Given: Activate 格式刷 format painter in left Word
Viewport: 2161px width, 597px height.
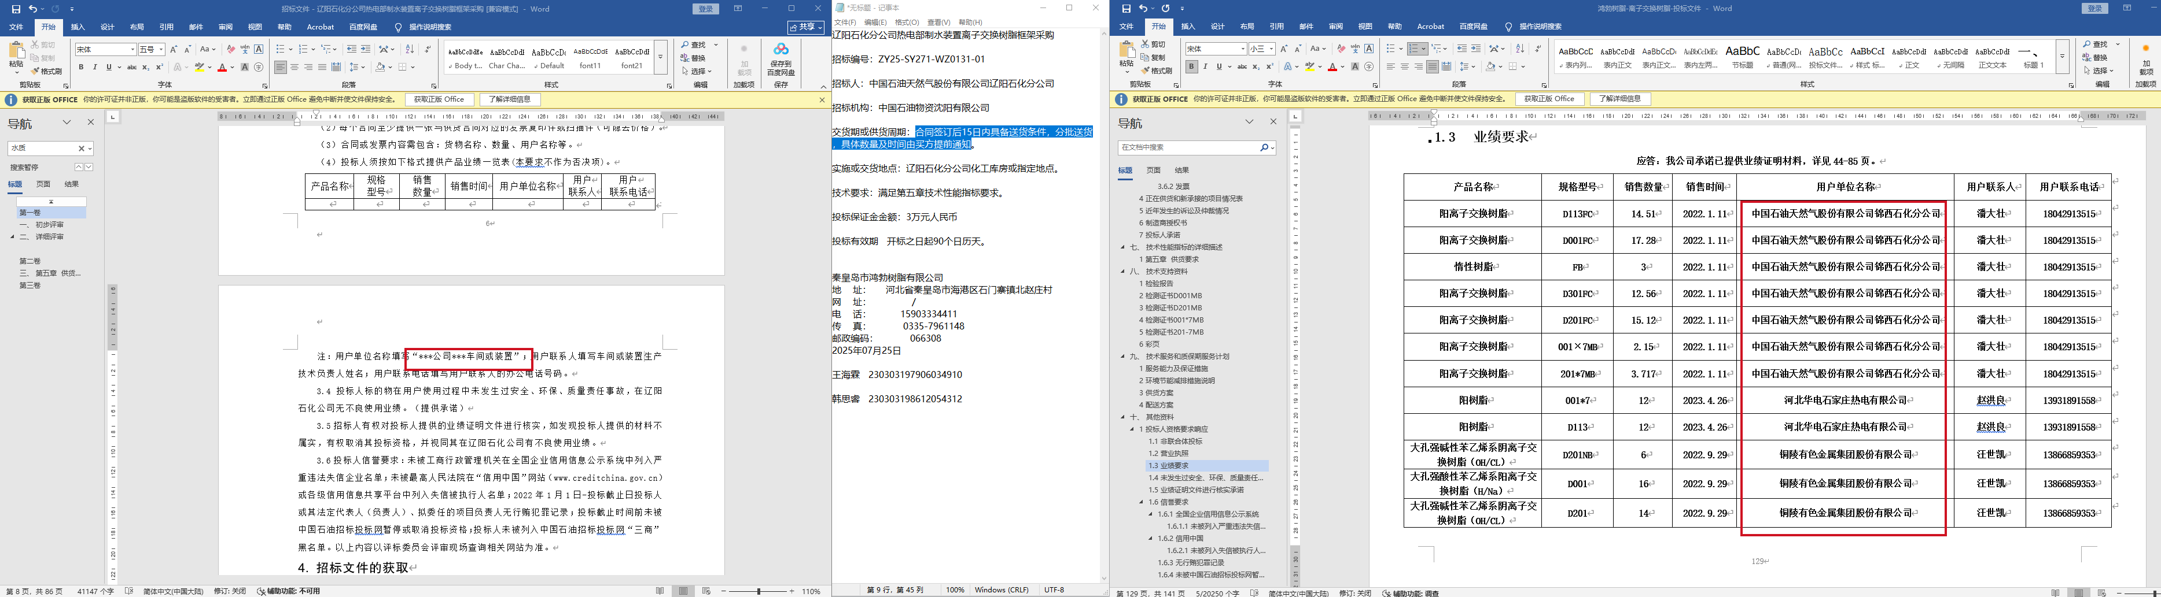Looking at the screenshot, I should click(46, 71).
